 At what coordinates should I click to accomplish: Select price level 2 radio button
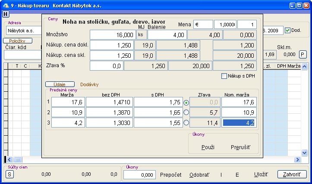coord(186,112)
